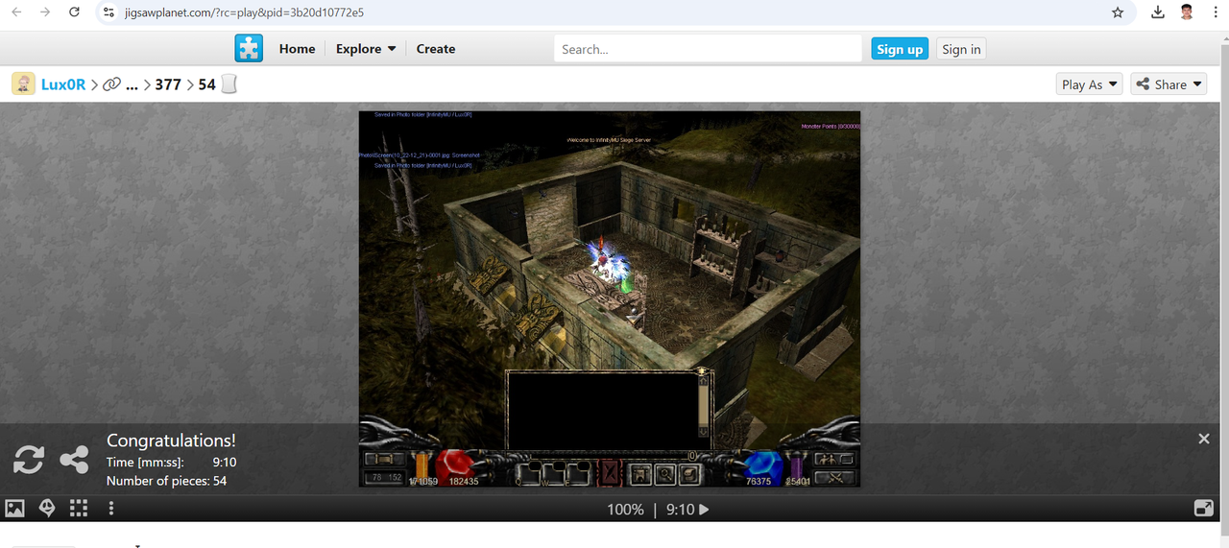This screenshot has width=1229, height=548.
Task: Click the Sign in button
Action: pyautogui.click(x=961, y=49)
